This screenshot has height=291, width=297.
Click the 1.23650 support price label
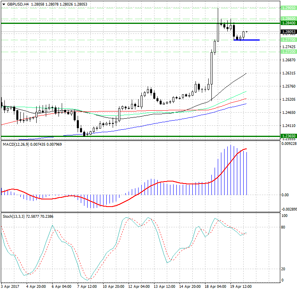pos(288,136)
